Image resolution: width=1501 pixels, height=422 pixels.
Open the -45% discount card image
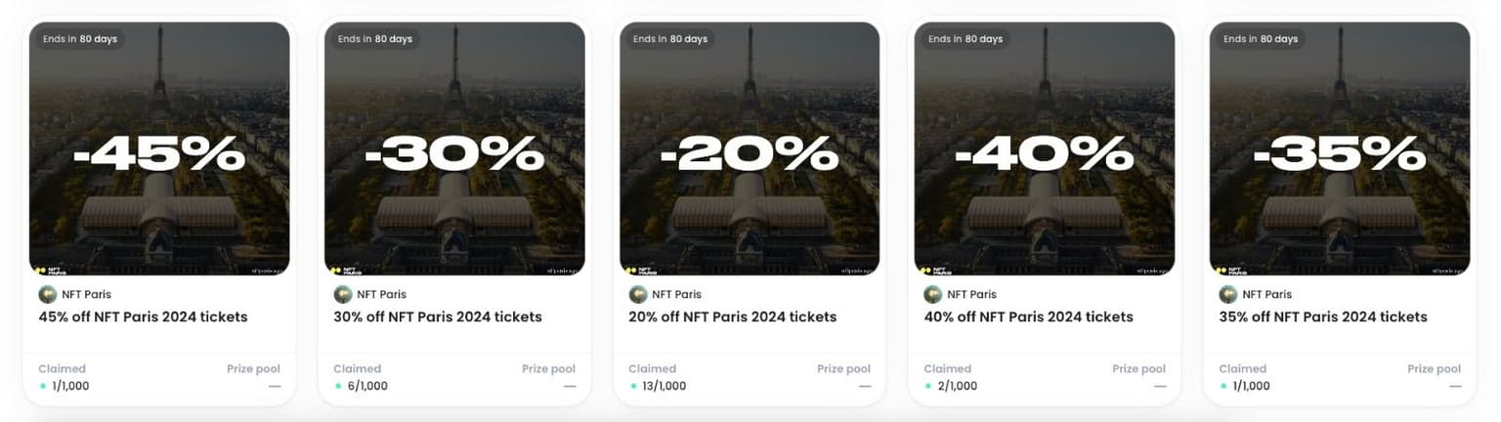(159, 148)
